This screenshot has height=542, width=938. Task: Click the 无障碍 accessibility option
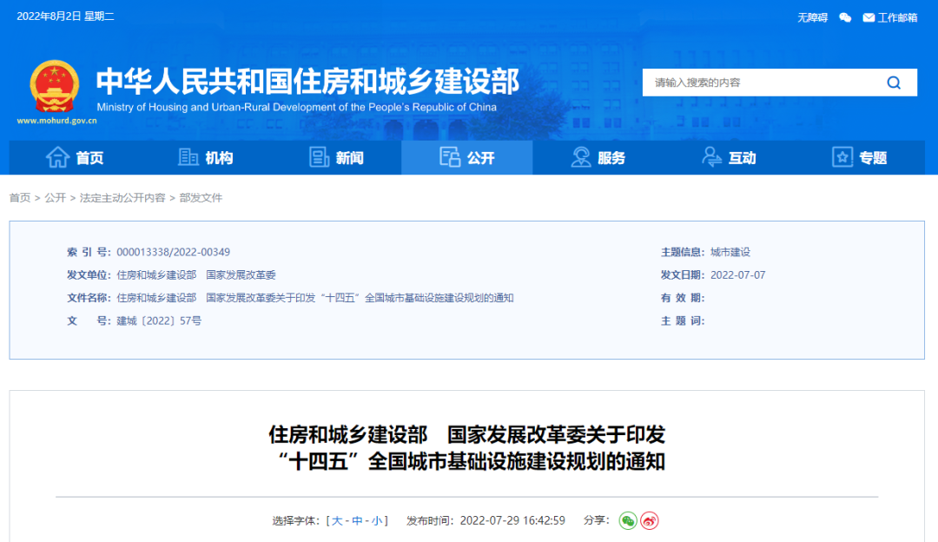(x=814, y=17)
